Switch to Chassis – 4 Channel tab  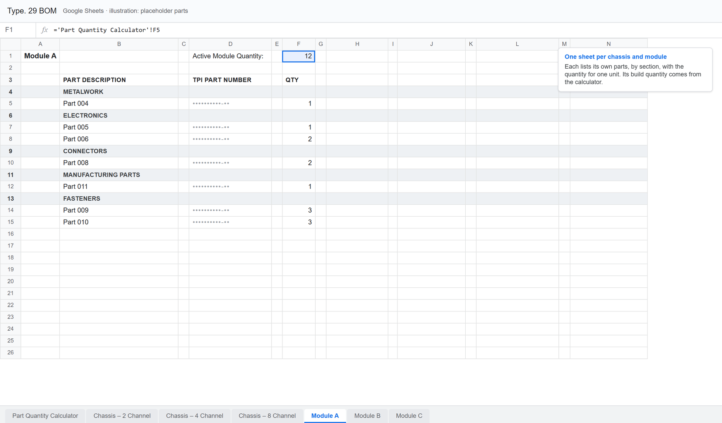click(195, 416)
